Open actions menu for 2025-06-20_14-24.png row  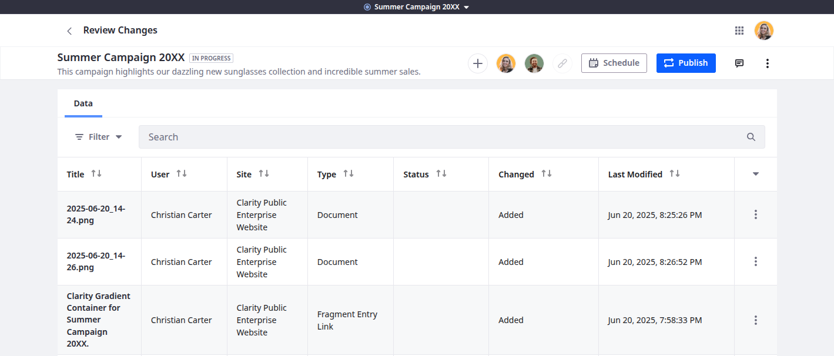(x=755, y=215)
